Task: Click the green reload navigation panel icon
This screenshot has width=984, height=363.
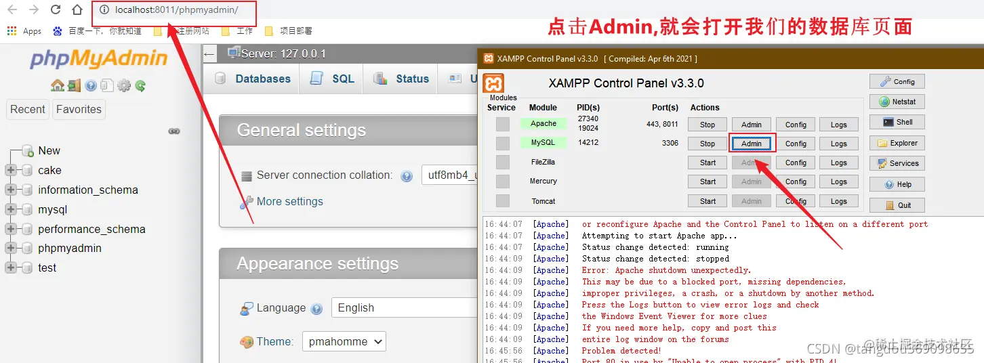Action: 140,85
